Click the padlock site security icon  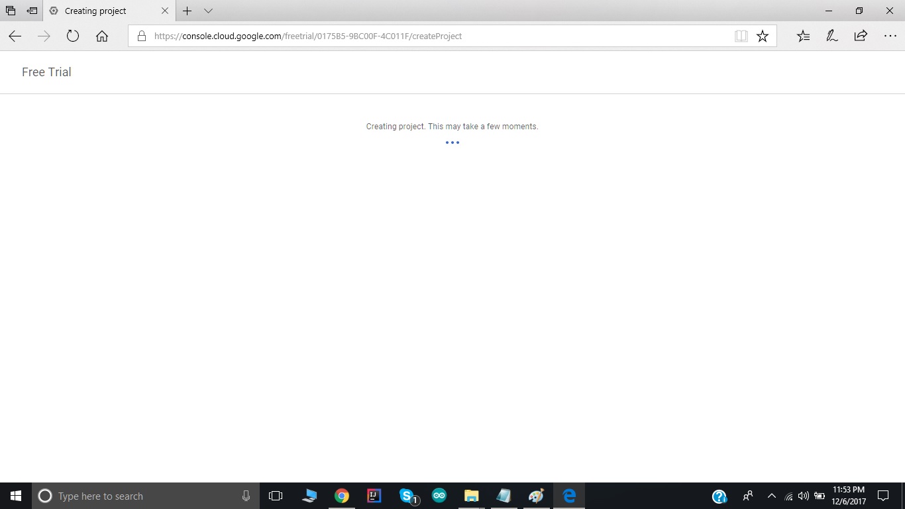point(141,36)
